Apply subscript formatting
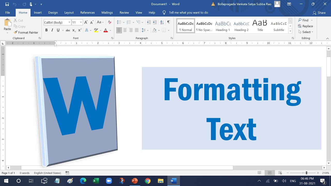Screen dimensions: 331x186 74,30
